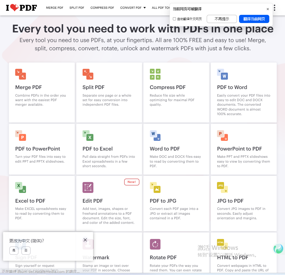The width and height of the screenshot is (285, 275).
Task: Click the "Every tool you need" heading
Action: pos(143,29)
